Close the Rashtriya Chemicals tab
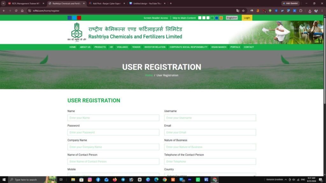This screenshot has width=326, height=183. (84, 3)
